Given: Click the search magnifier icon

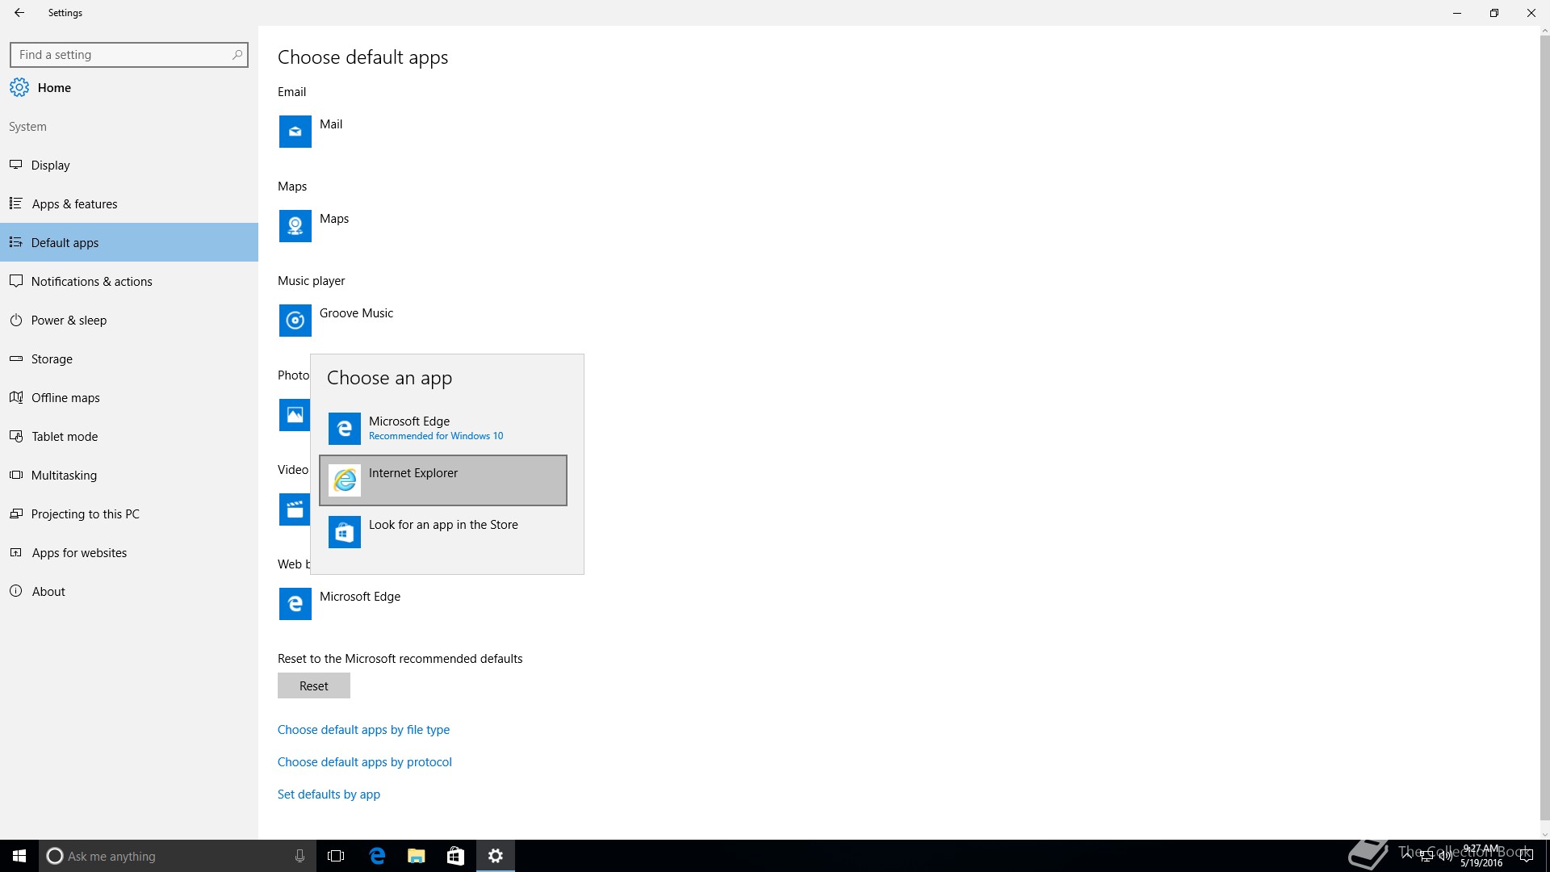Looking at the screenshot, I should coord(237,55).
